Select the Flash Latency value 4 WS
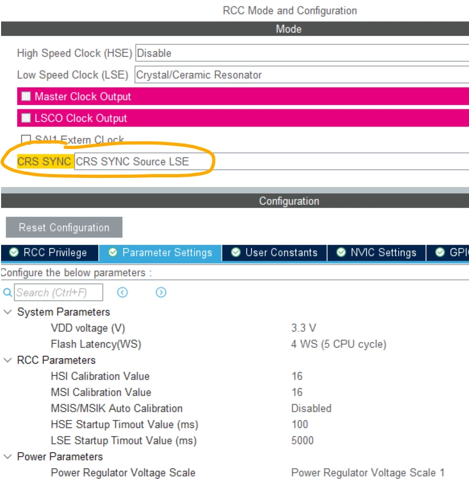 339,344
